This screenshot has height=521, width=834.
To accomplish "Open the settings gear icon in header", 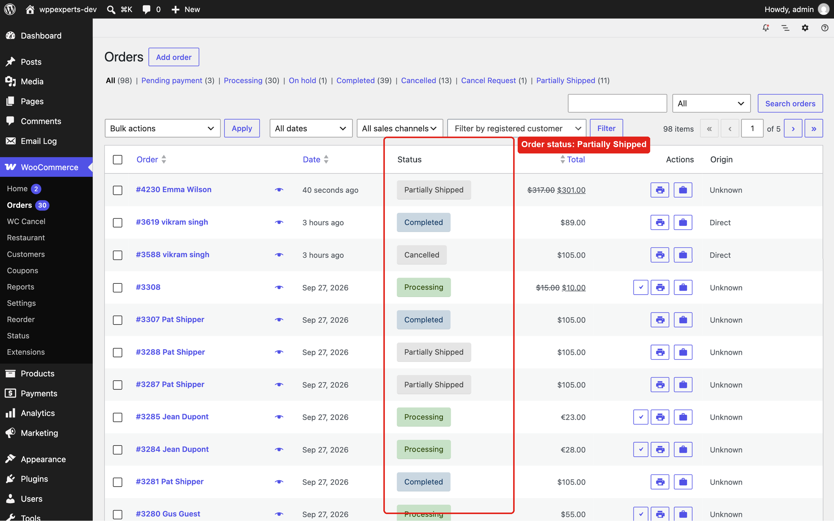I will pyautogui.click(x=805, y=28).
